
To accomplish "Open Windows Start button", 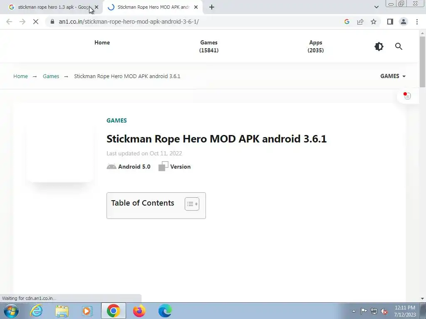I will 11,311.
